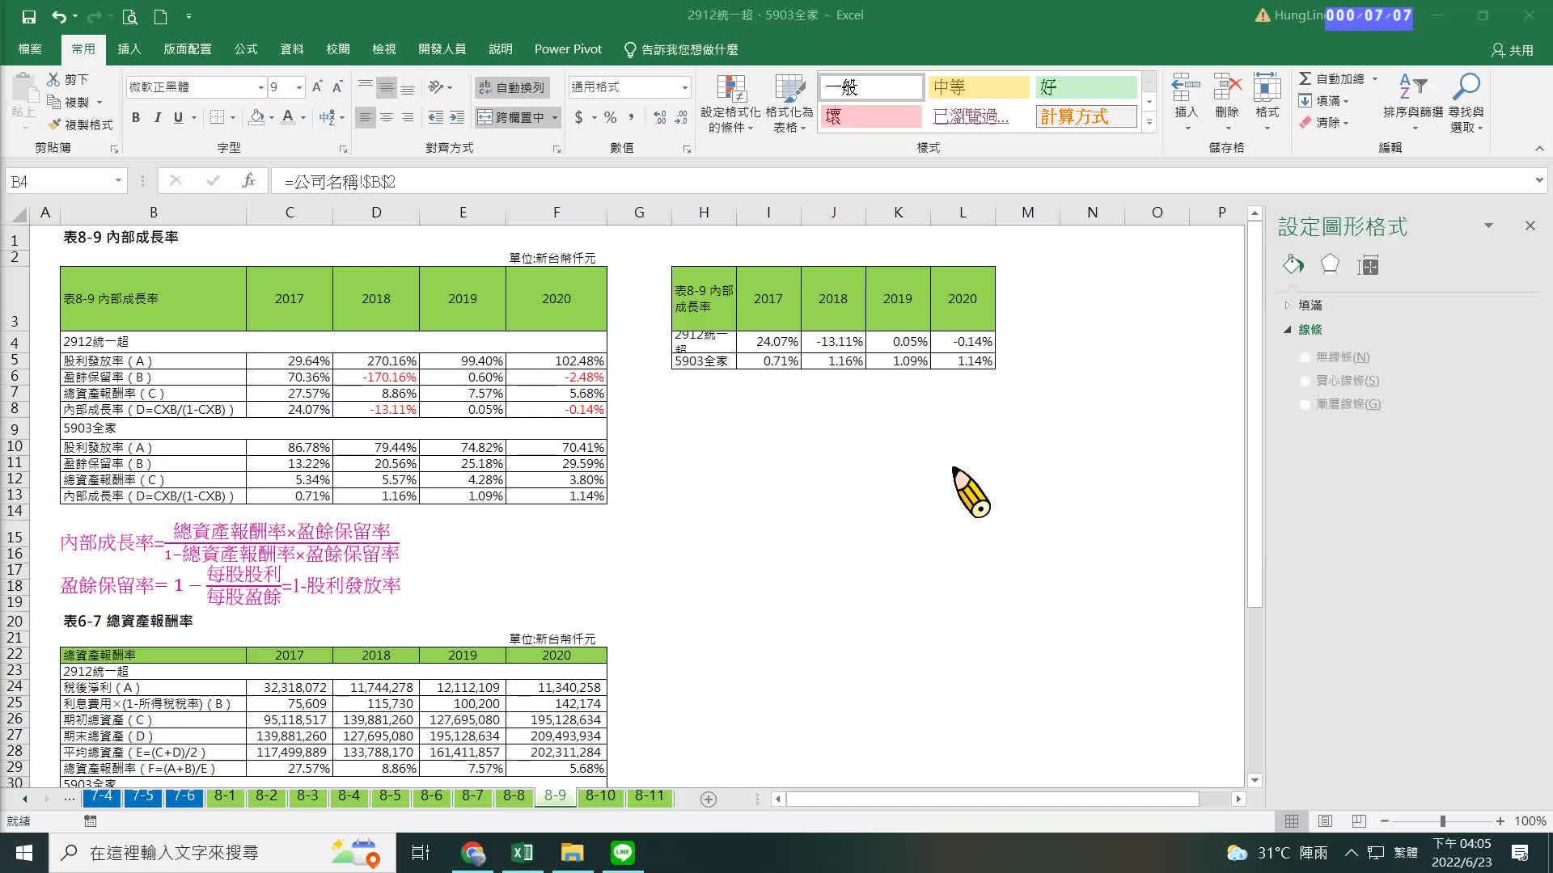Open the font size dropdown
This screenshot has height=873, width=1553.
(x=299, y=87)
